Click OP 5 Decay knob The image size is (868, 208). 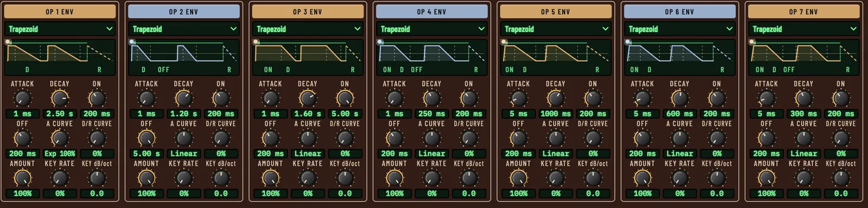pos(556,99)
